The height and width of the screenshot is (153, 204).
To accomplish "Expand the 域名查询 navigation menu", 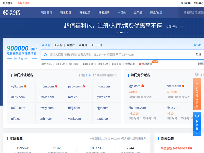I will 47,12.
